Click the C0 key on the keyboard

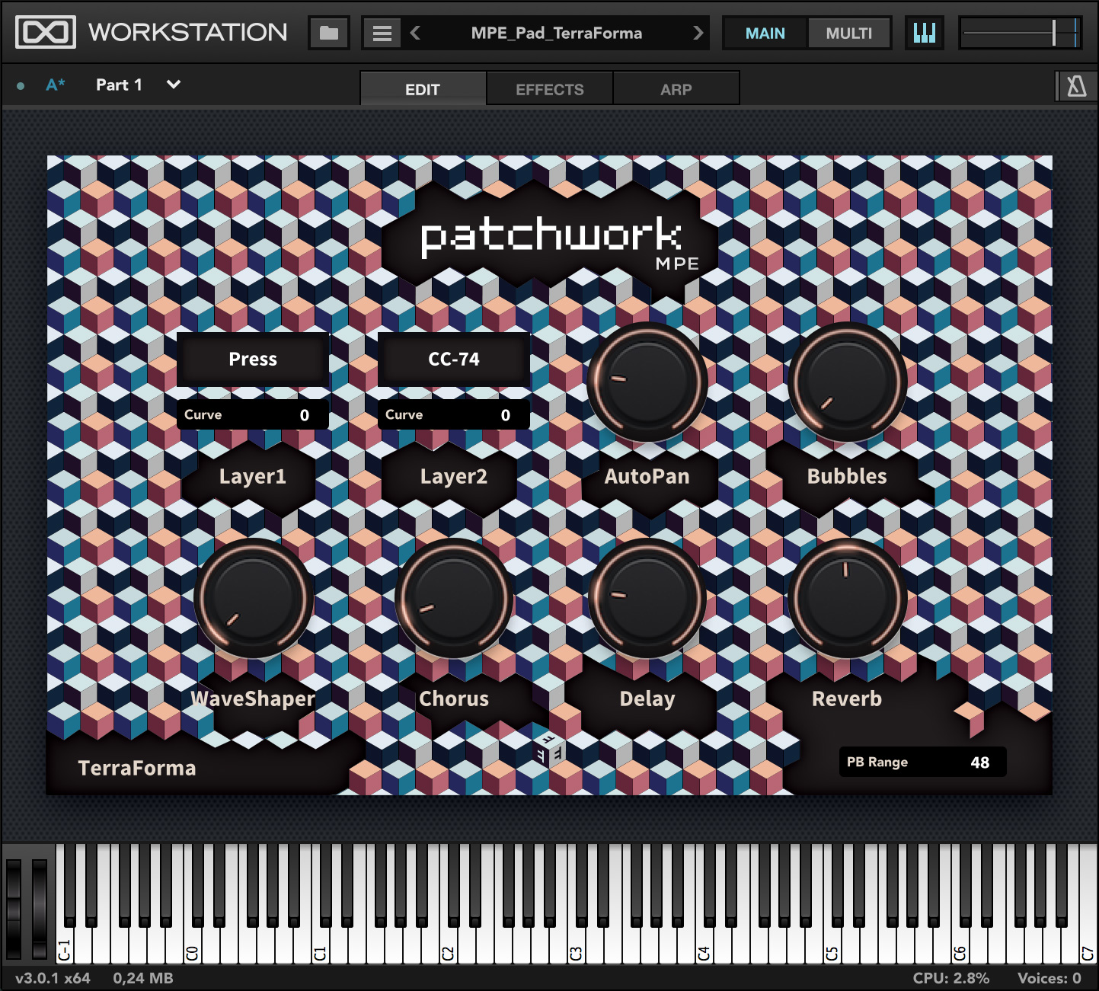193,945
